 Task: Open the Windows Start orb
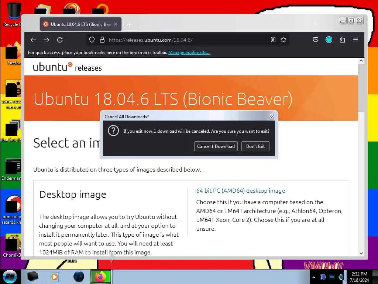click(10, 277)
